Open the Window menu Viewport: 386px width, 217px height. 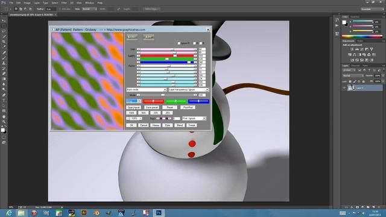[89, 2]
